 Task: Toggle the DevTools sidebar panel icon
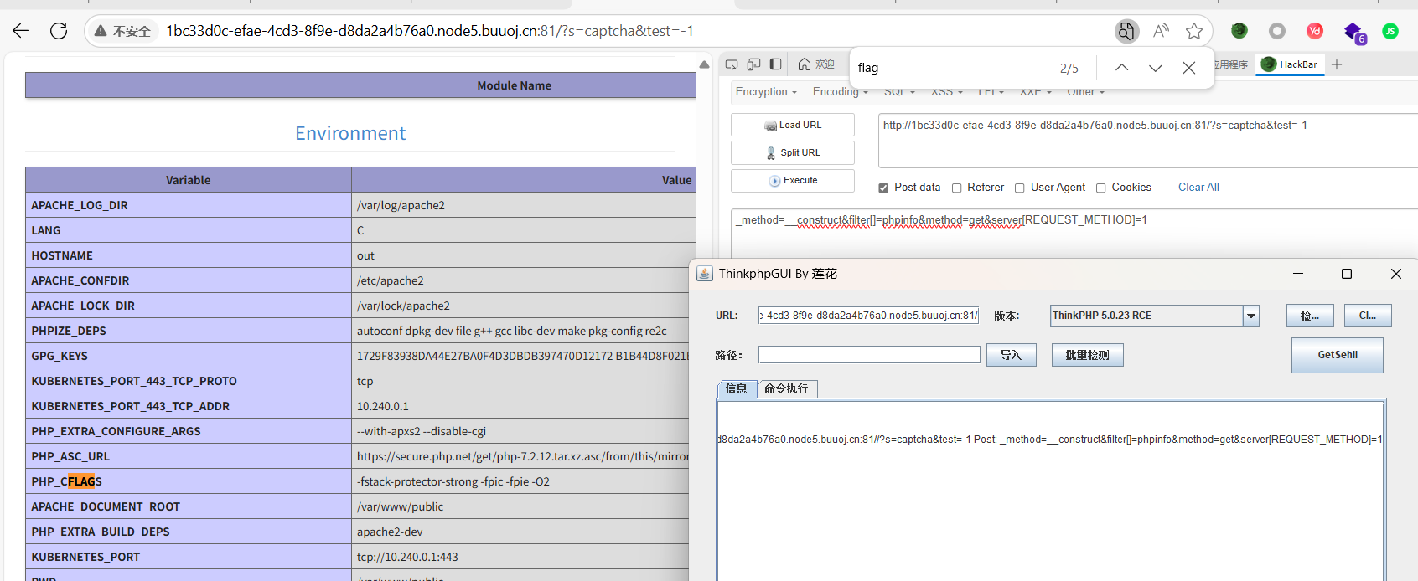click(776, 64)
